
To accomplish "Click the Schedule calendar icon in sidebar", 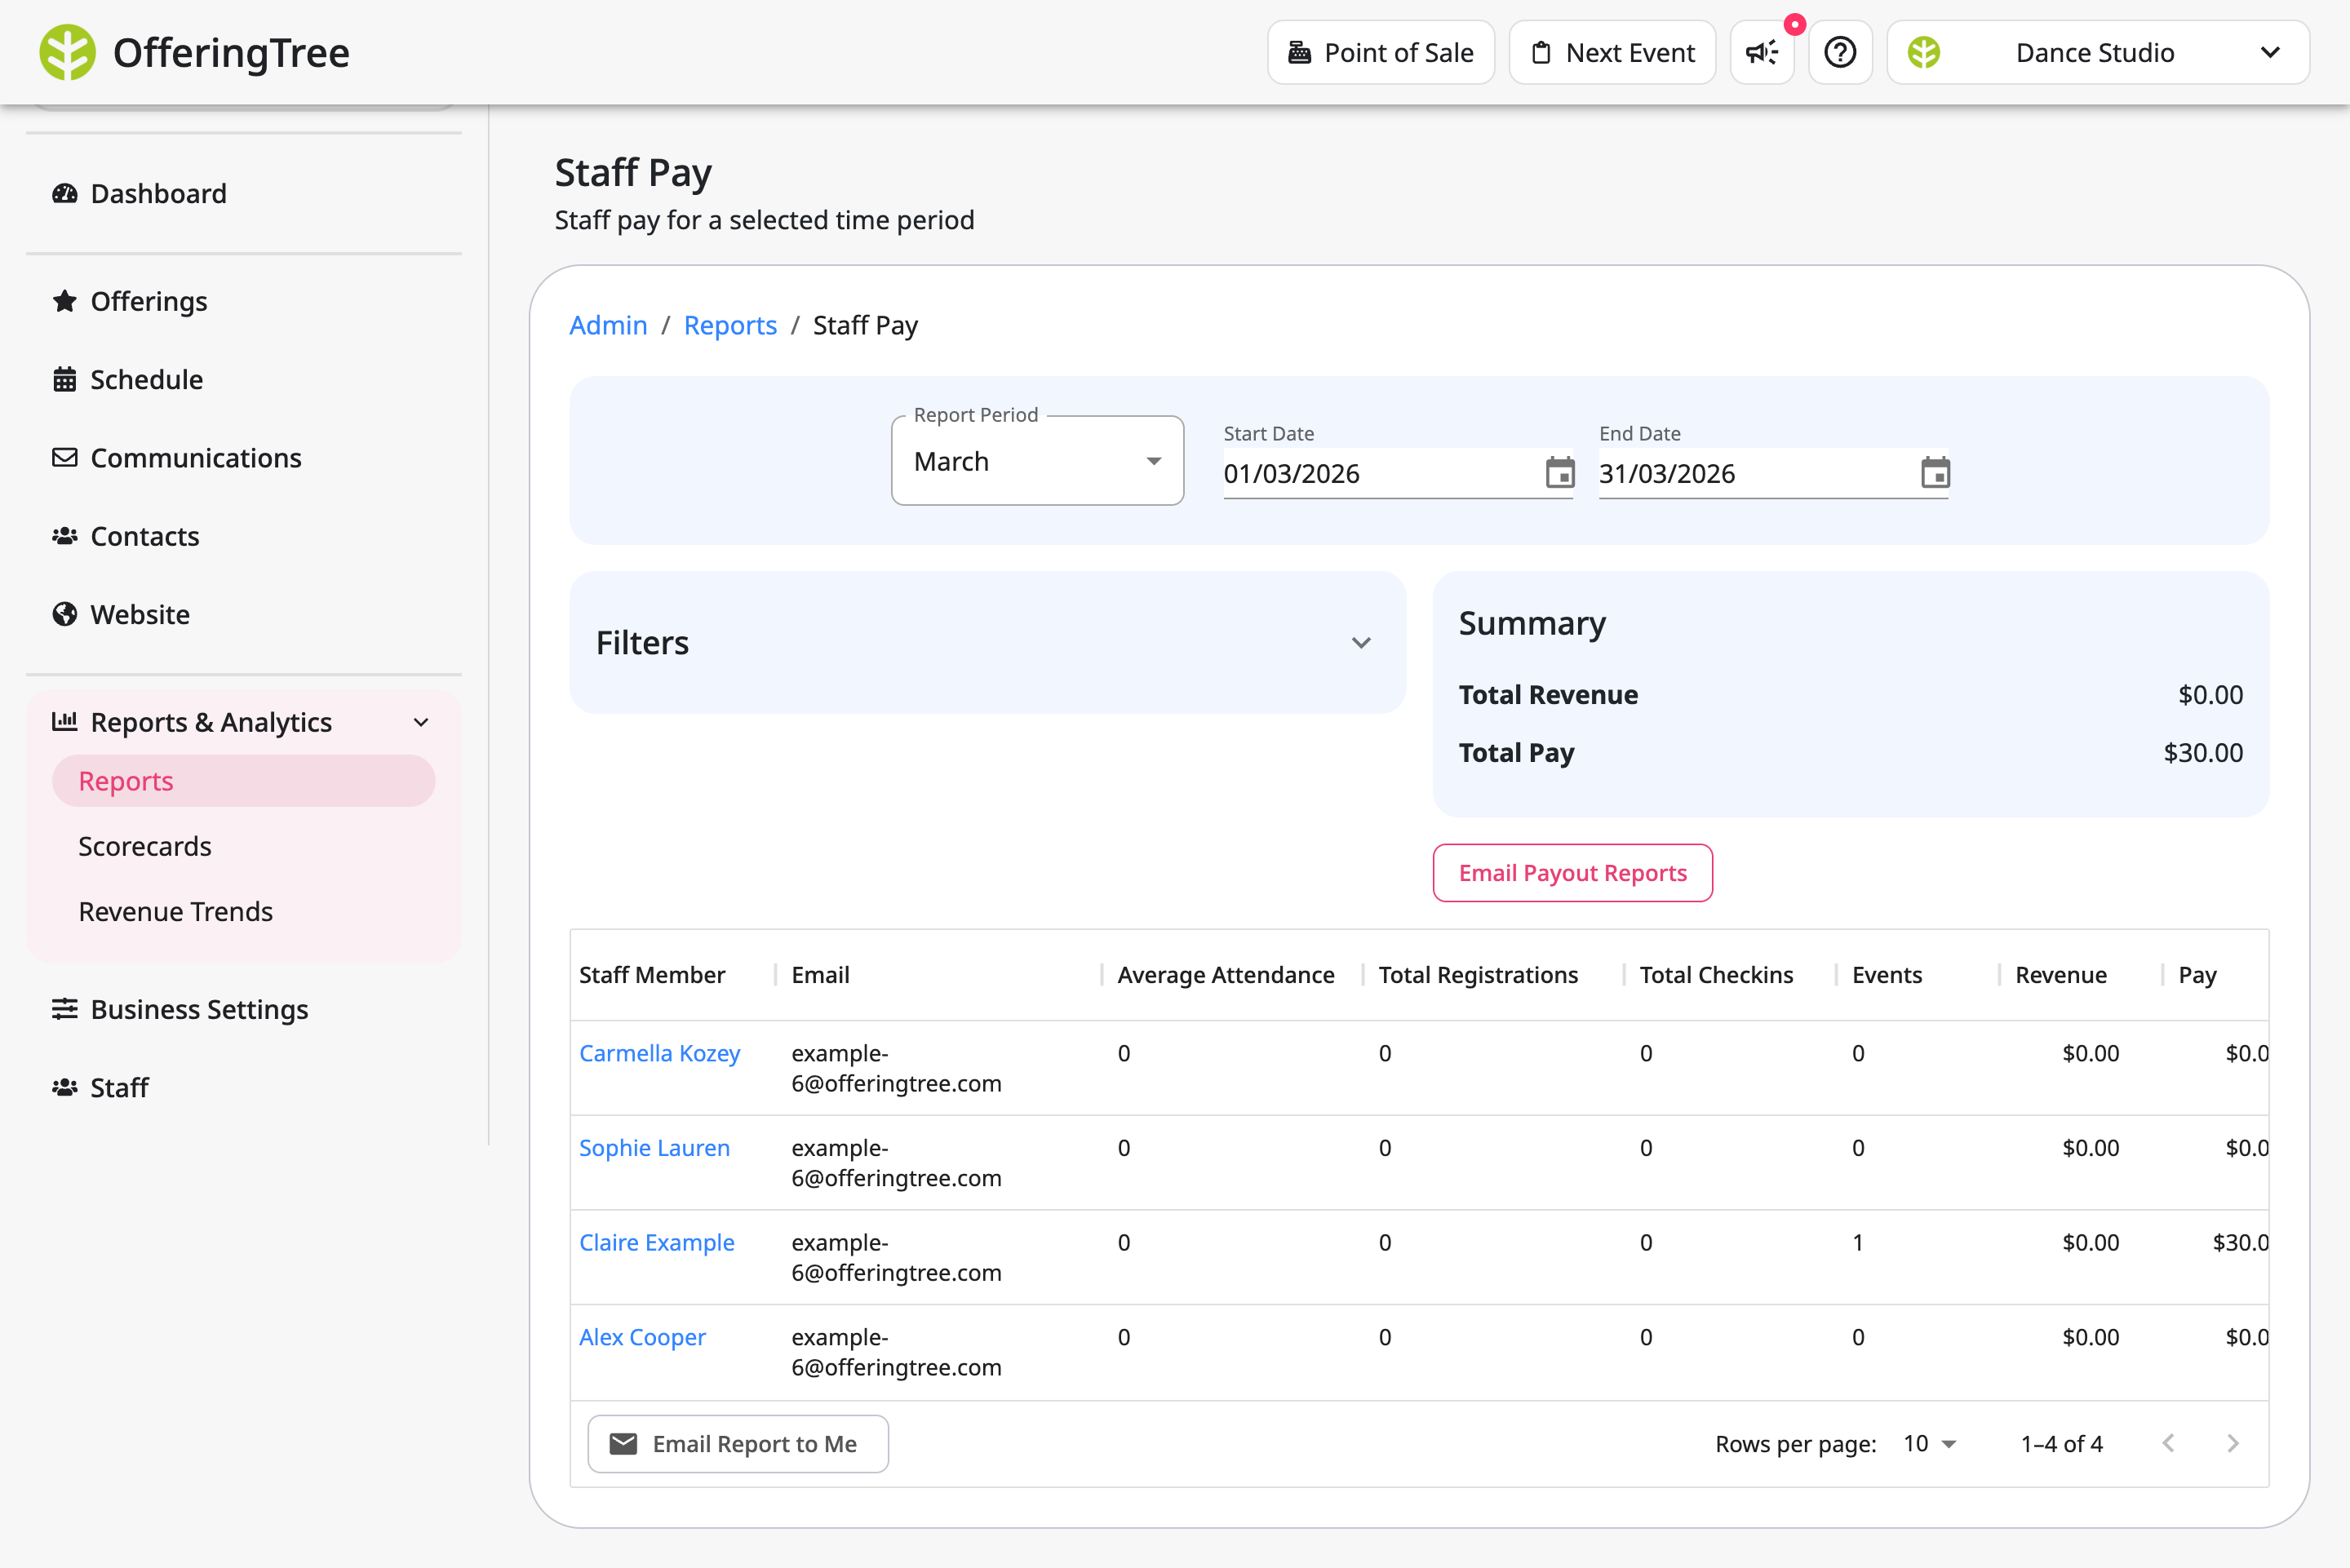I will coord(65,380).
